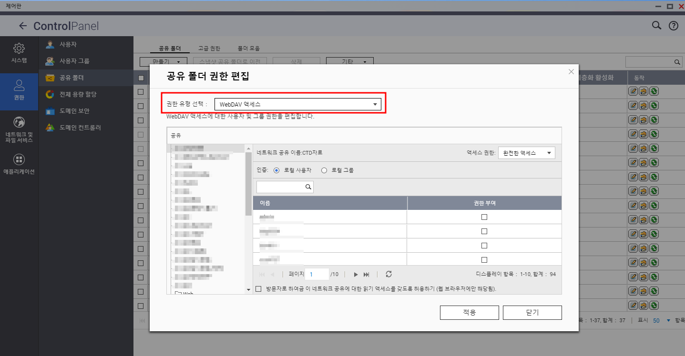Select the 로컬 그룹 radio button
Viewport: 685px width, 356px height.
(x=324, y=170)
